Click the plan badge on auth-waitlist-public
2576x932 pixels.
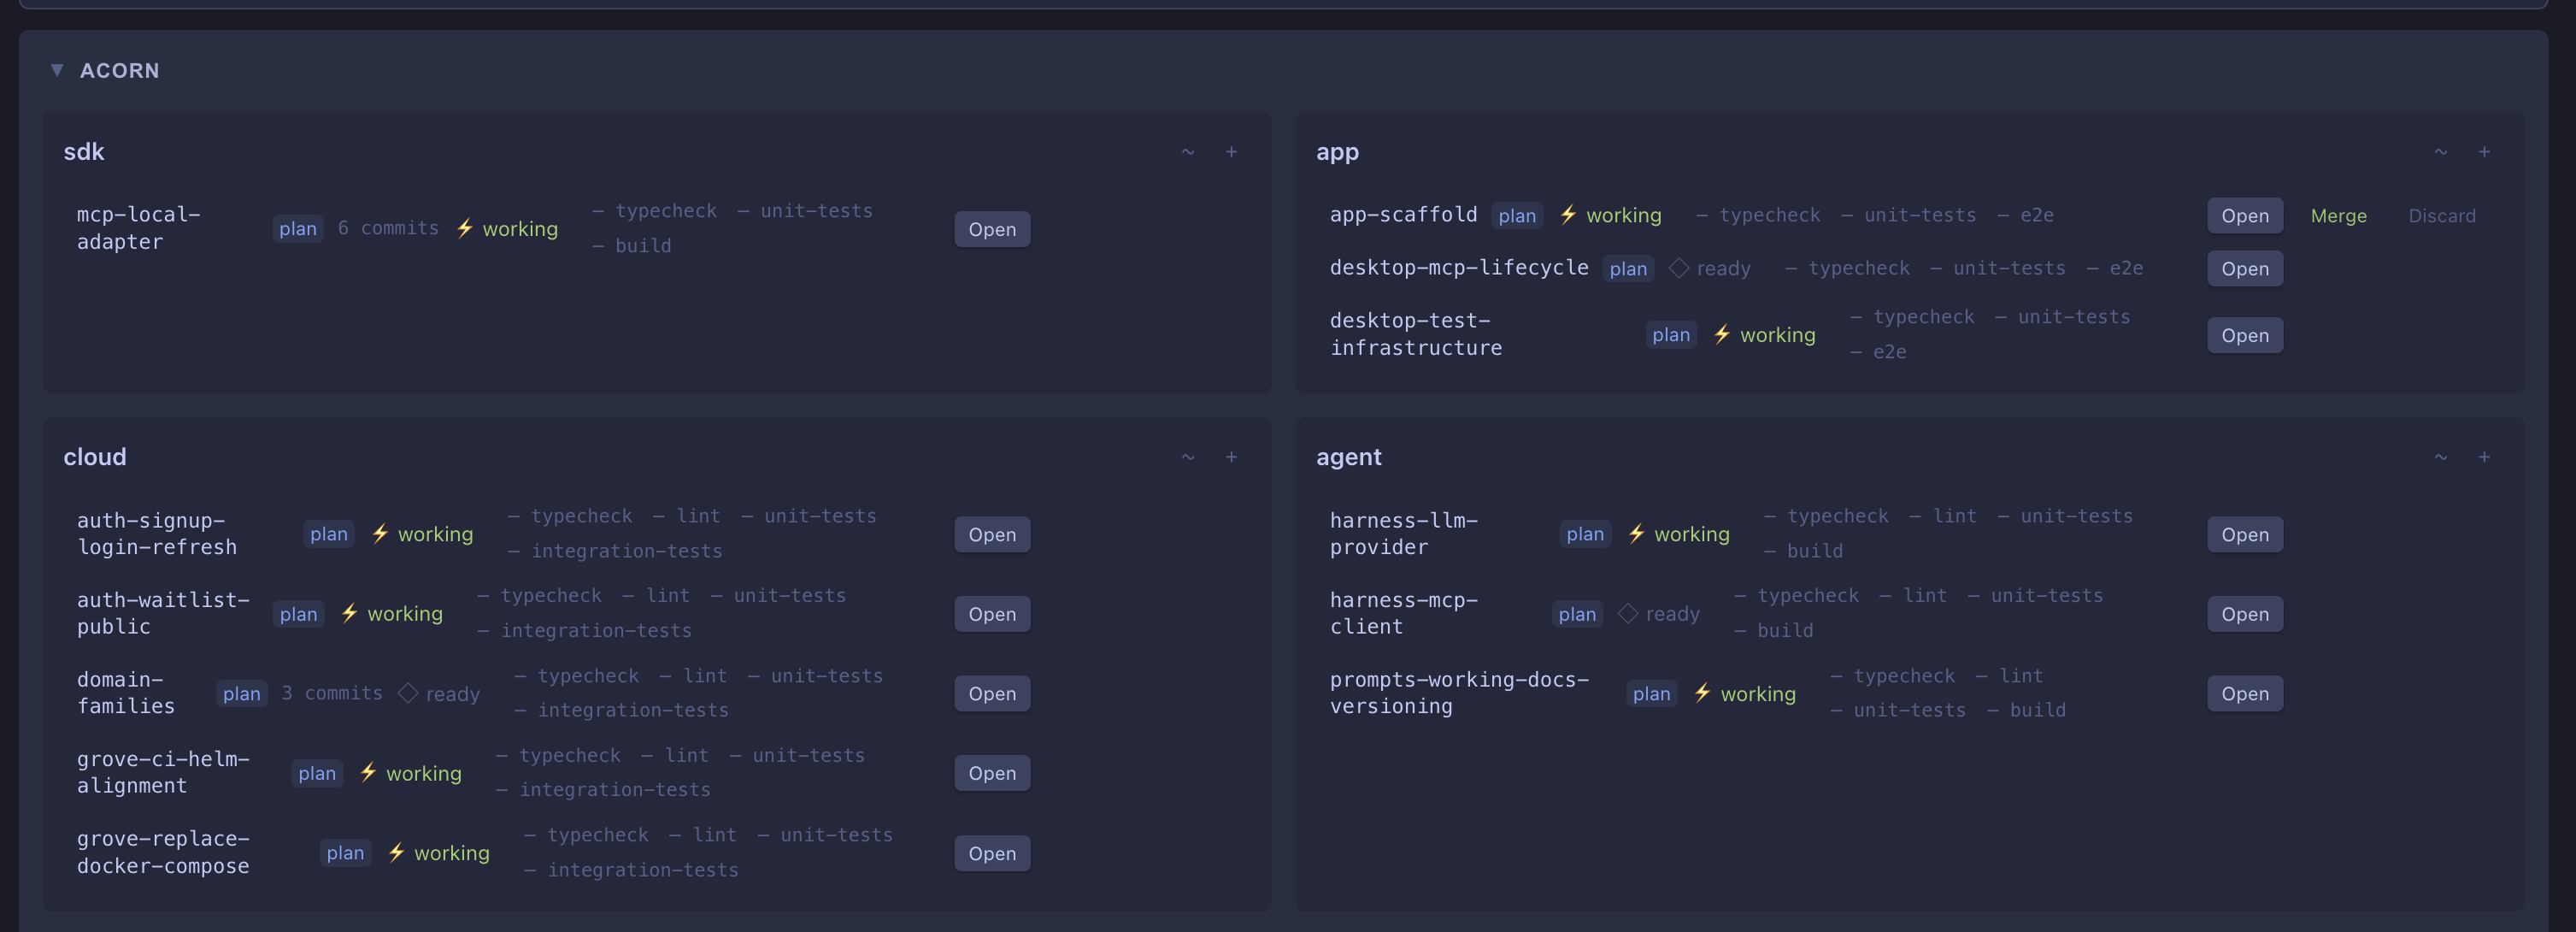298,613
